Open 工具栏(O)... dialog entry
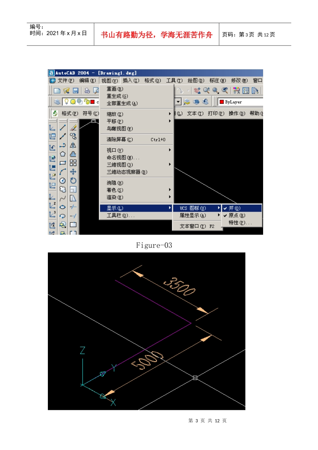Viewport: 318px width, 450px height. 136,215
